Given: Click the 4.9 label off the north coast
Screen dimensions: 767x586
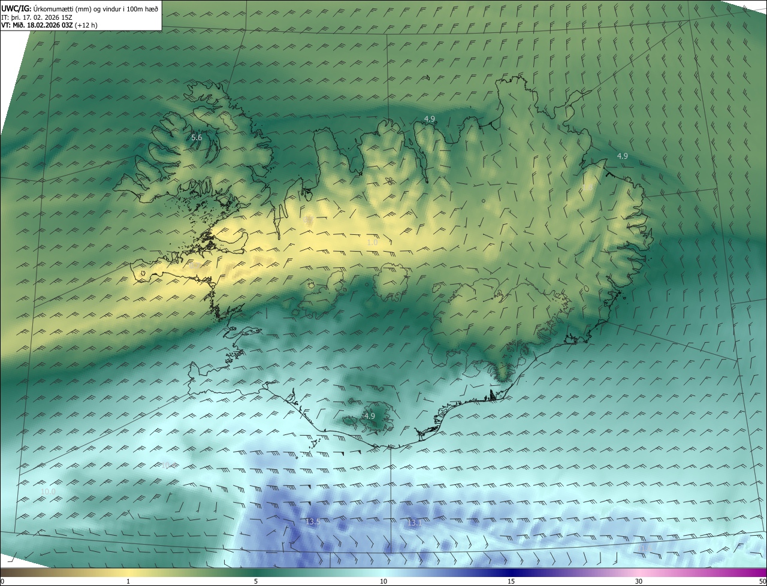Looking at the screenshot, I should 430,119.
